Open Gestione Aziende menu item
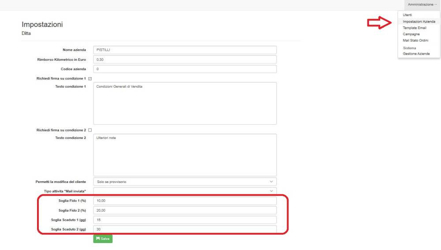Viewport: 441px width, 250px height. 416,54
